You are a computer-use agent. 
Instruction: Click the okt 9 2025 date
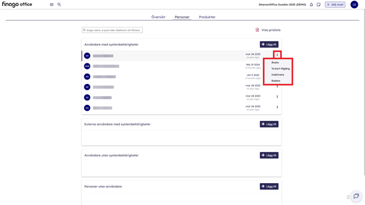point(253,75)
